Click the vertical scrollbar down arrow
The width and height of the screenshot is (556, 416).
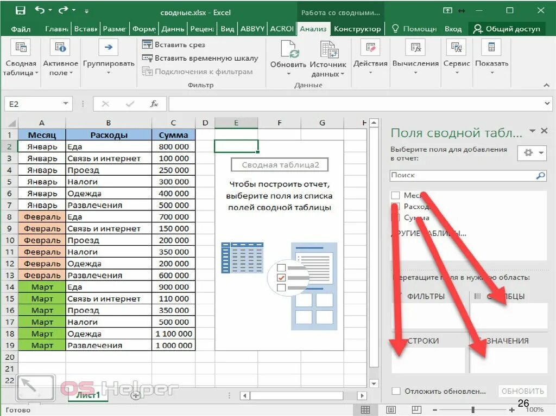click(x=374, y=383)
